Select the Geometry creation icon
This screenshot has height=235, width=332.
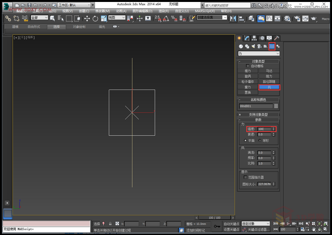point(240,46)
